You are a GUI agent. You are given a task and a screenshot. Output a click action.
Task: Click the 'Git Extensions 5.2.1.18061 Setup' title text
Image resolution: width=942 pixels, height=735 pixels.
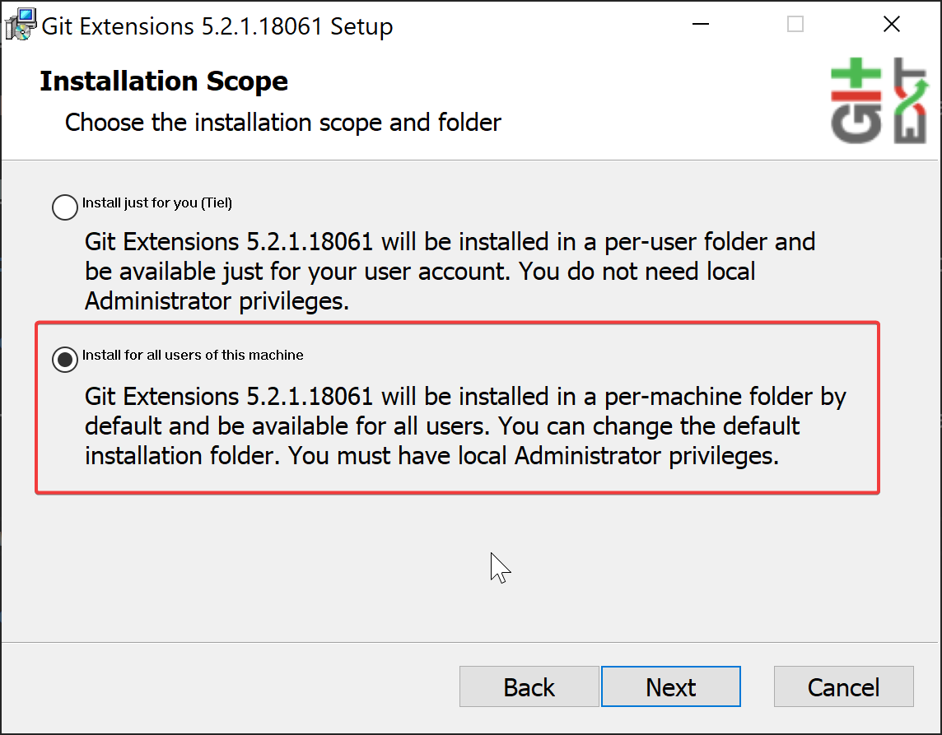217,26
